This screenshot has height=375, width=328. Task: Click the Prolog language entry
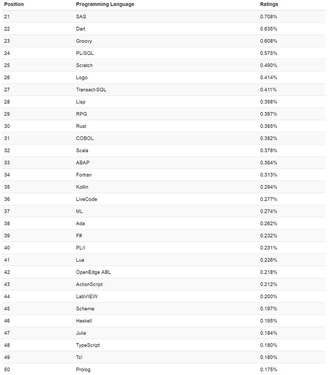[x=83, y=370]
